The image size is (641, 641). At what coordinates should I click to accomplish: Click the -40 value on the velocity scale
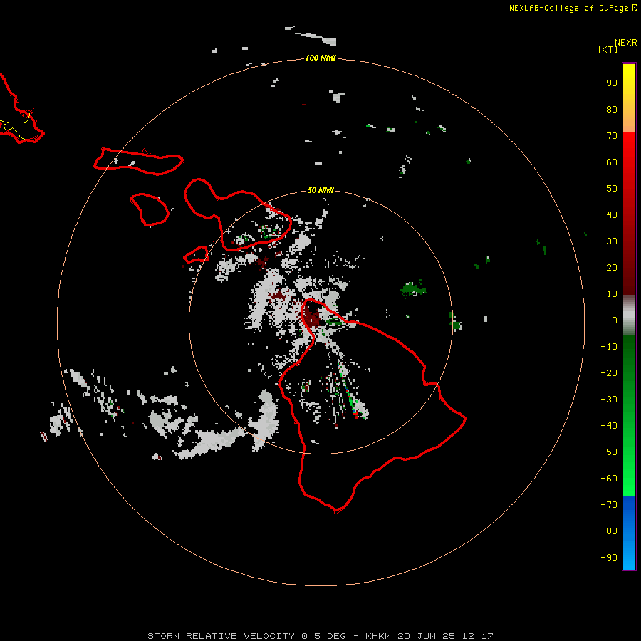pyautogui.click(x=609, y=426)
